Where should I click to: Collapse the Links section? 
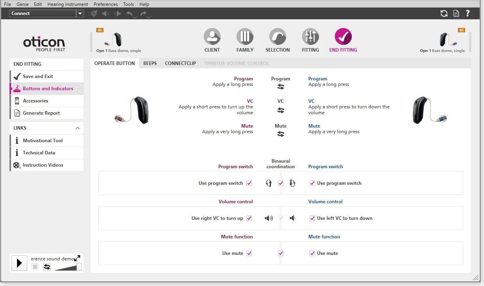[77, 128]
